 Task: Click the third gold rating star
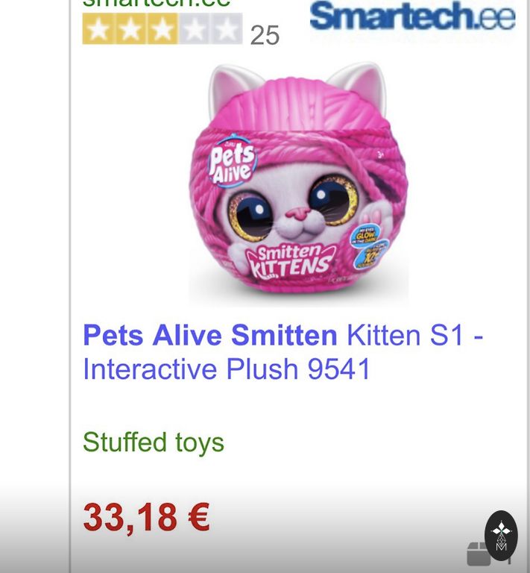tap(162, 30)
